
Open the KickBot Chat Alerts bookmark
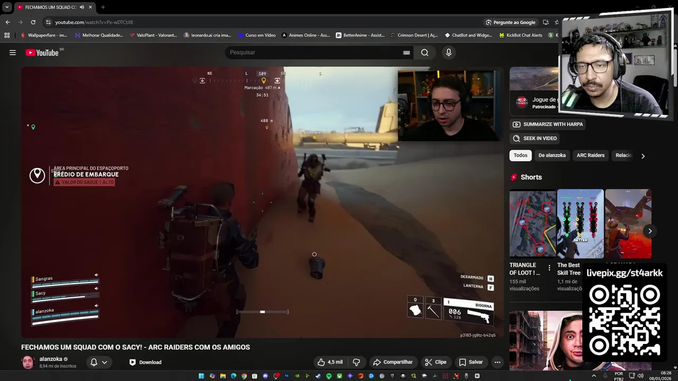521,35
